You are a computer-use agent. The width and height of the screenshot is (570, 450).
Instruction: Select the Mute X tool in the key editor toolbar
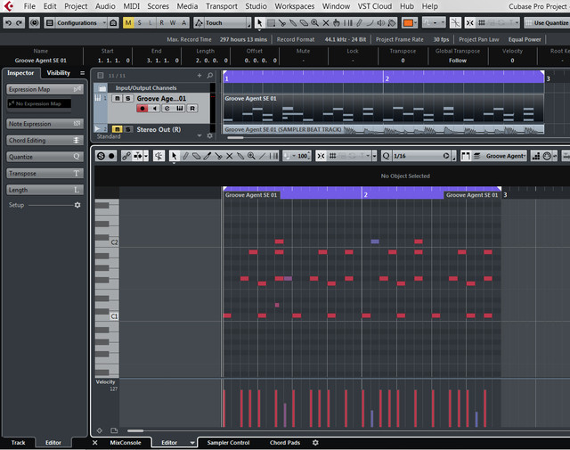coord(230,156)
